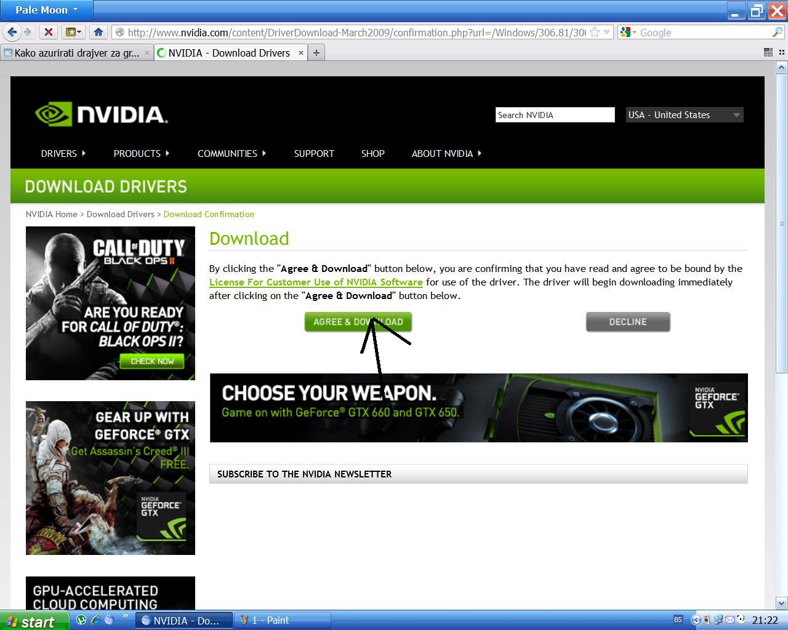The width and height of the screenshot is (788, 630).
Task: Open the tab groups view icon
Action: tap(768, 53)
